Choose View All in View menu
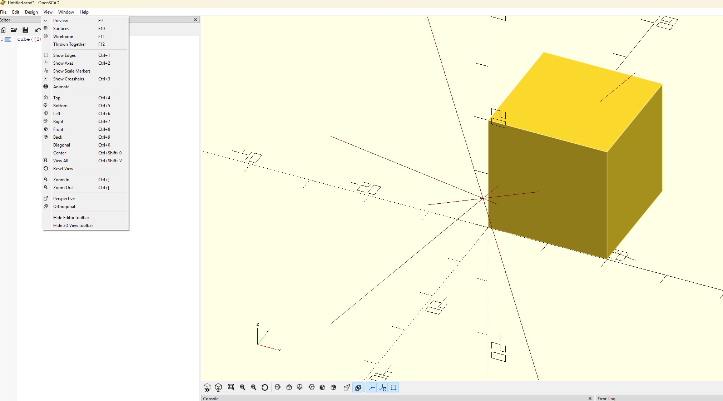Viewport: 723px width, 401px height. click(85, 161)
